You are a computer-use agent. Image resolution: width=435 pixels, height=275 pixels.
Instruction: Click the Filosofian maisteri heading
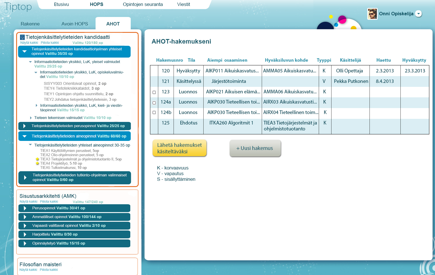(x=41, y=265)
